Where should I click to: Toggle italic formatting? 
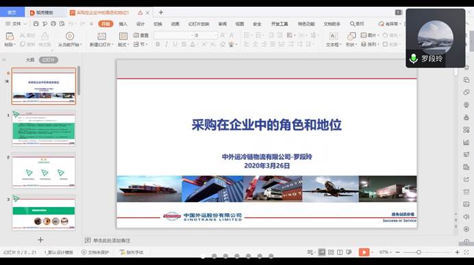point(166,44)
